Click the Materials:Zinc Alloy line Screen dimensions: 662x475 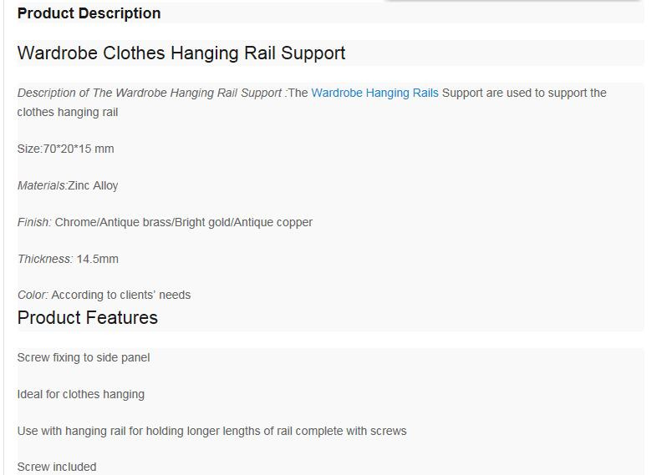(x=68, y=185)
